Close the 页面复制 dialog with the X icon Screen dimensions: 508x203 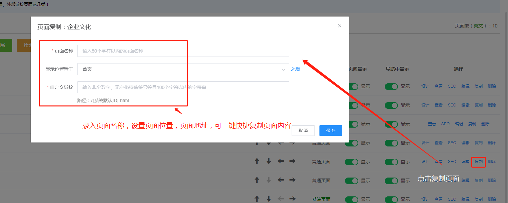[x=339, y=26]
